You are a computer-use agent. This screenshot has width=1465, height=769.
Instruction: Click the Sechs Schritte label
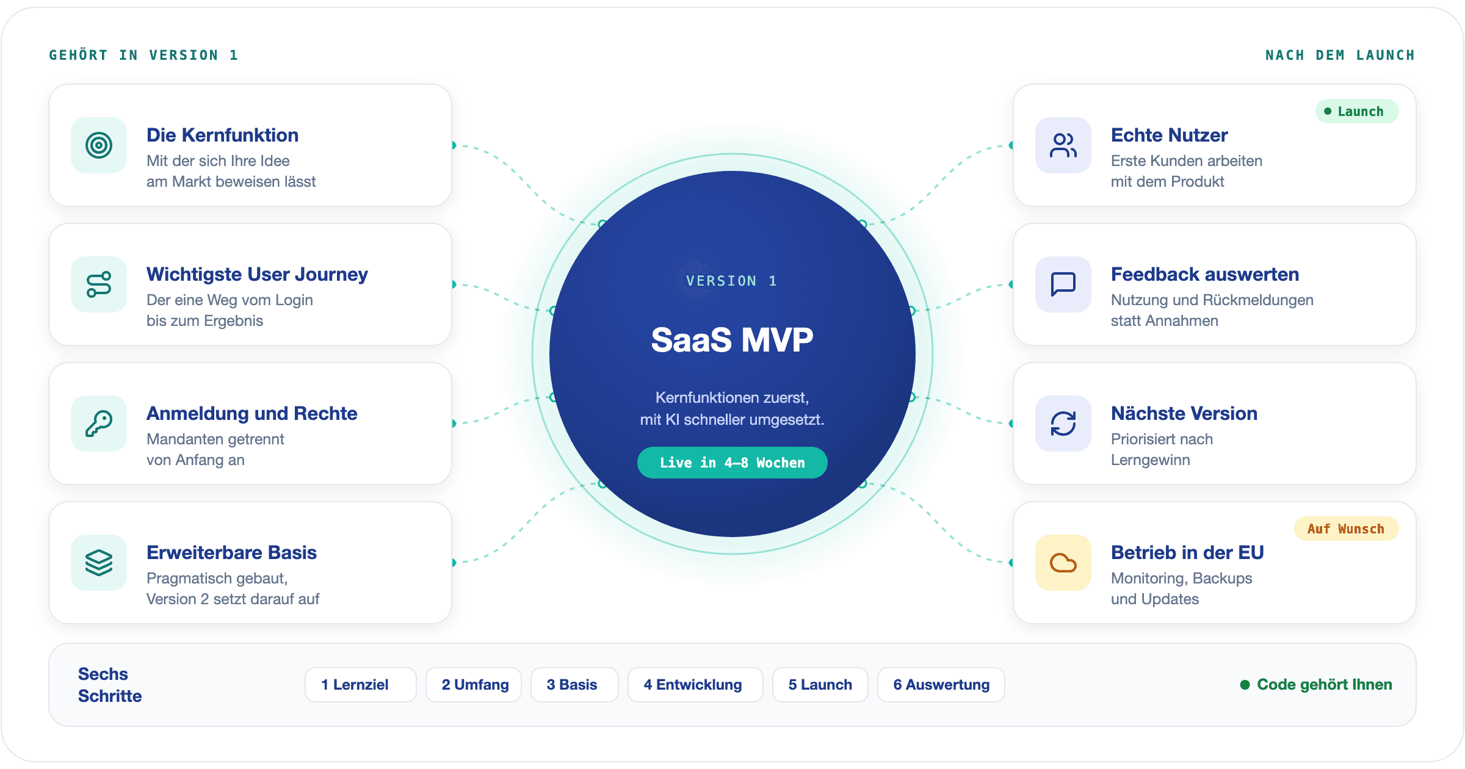(110, 685)
